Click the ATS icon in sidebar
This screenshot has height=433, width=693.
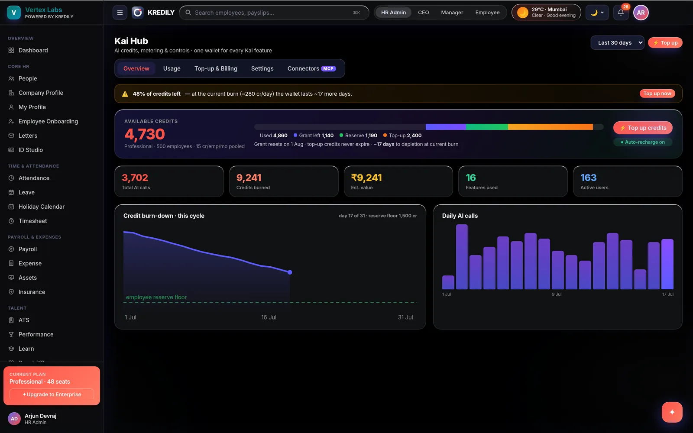(11, 320)
